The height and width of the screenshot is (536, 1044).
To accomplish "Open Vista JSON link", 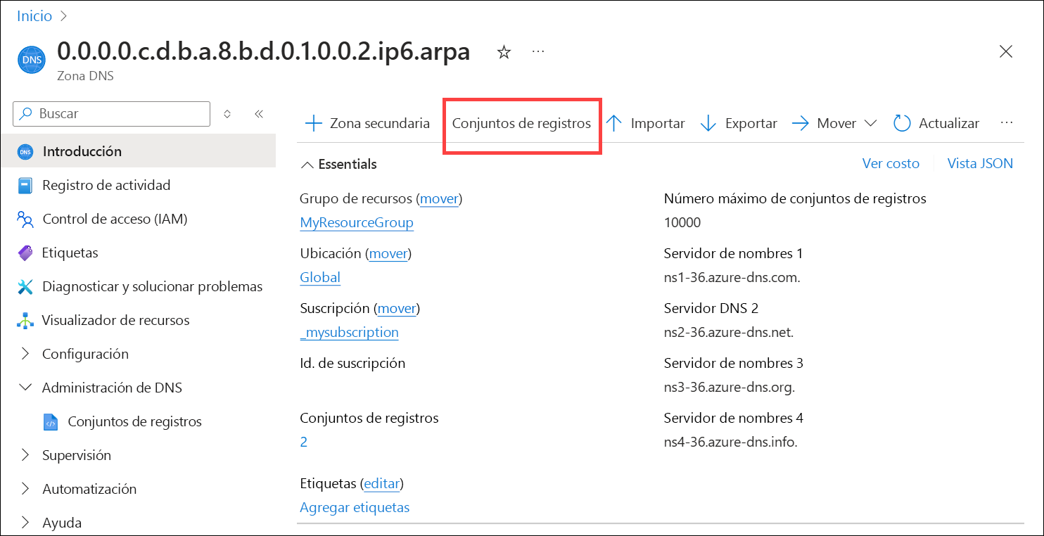I will point(980,163).
